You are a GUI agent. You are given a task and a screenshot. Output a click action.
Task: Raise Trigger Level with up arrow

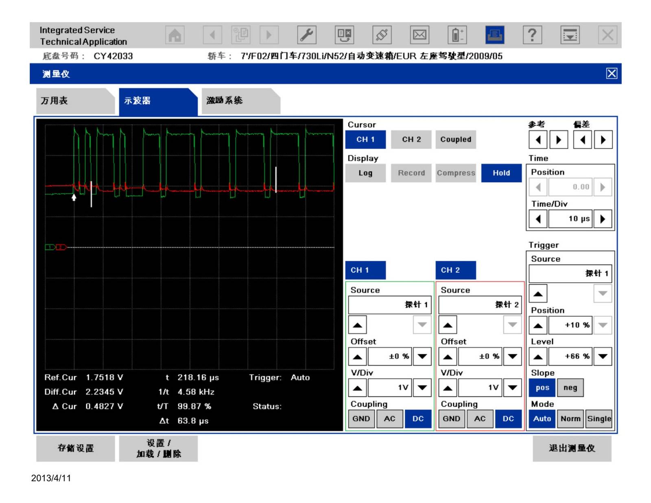click(538, 357)
